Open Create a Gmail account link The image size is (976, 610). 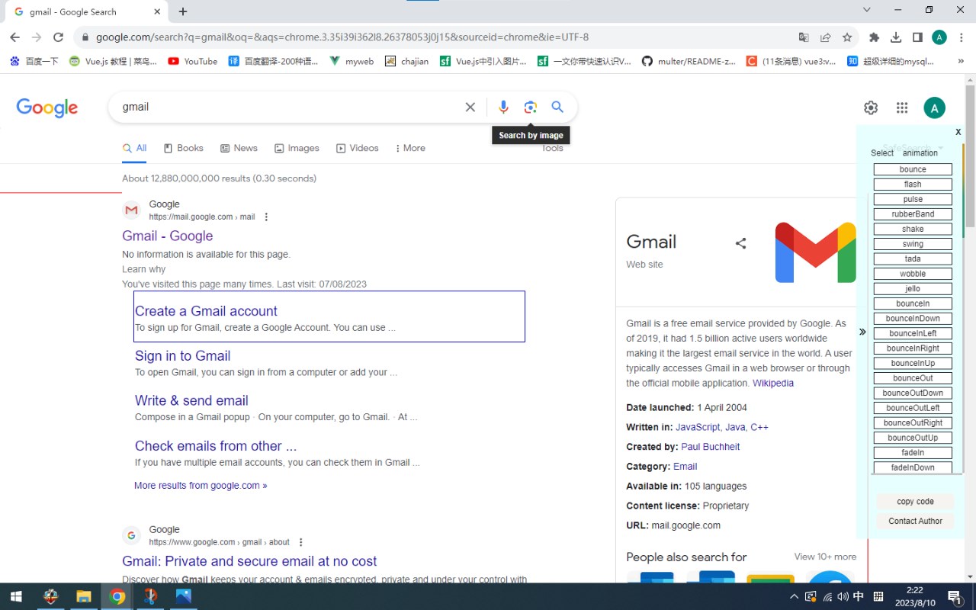pos(206,311)
